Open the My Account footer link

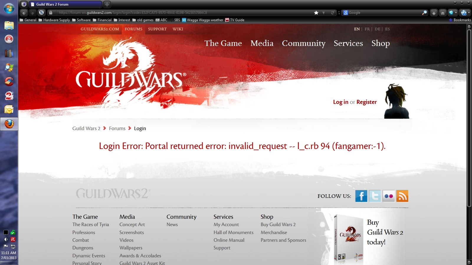pos(226,225)
